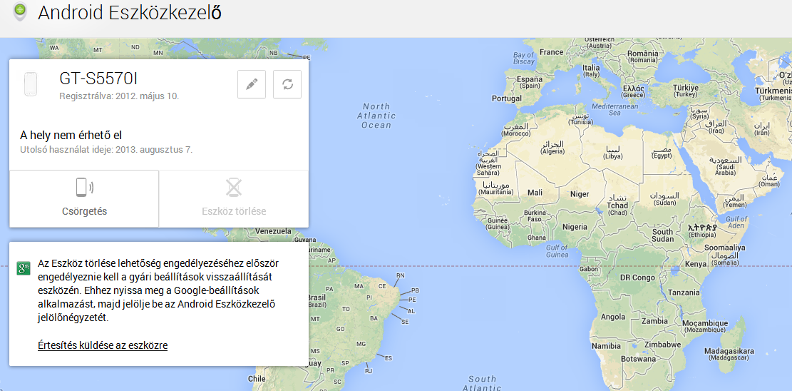792x391 pixels.
Task: Ring the device using Csörgetés button
Action: click(x=84, y=198)
